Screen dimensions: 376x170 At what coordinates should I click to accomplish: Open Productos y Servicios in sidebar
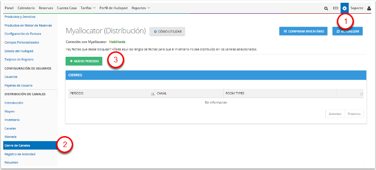point(20,16)
